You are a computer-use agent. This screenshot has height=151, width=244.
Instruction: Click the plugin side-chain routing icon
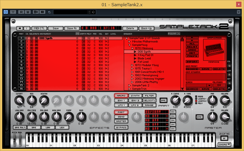13,12
